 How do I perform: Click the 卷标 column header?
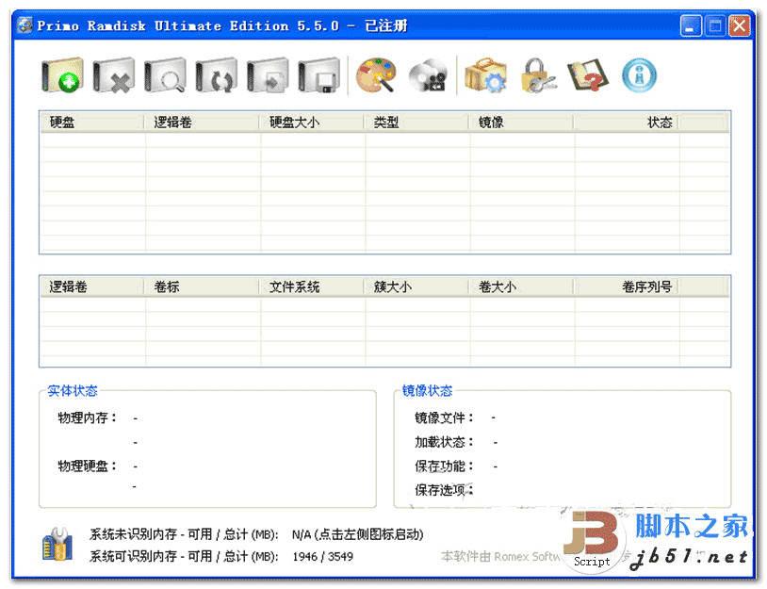(202, 286)
